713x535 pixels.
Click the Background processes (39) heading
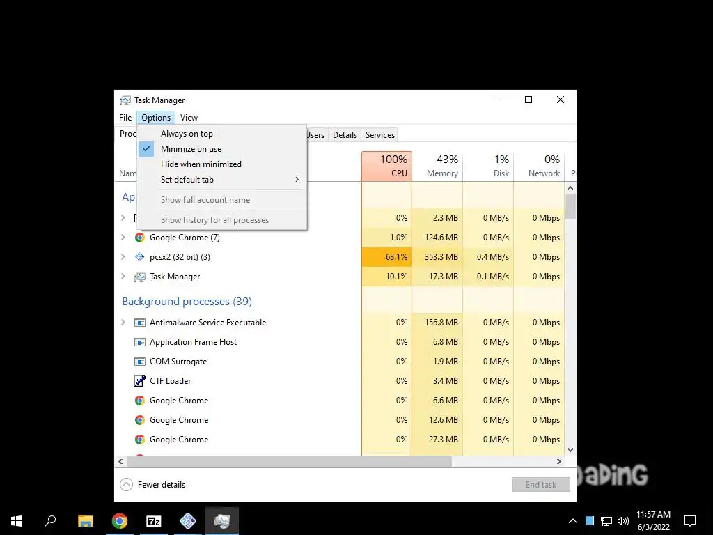point(187,302)
